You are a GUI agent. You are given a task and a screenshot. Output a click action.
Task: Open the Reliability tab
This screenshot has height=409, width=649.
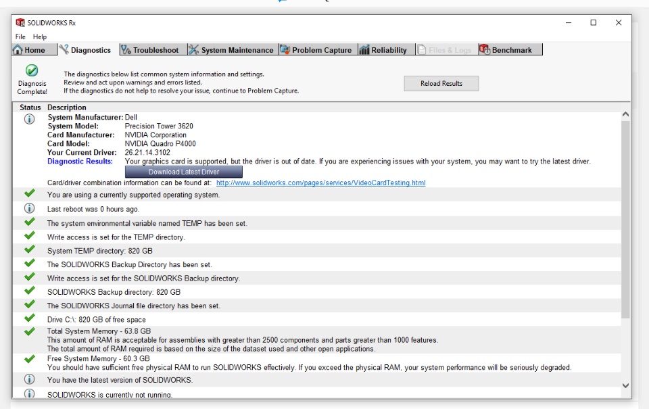(x=386, y=49)
